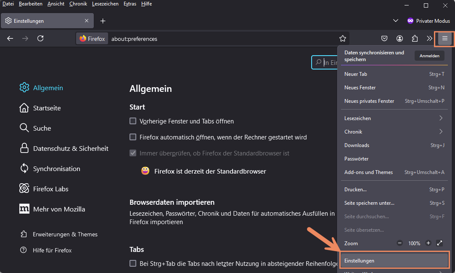Viewport: 455px width, 273px height.
Task: Enter fullscreen via the zoom row icon
Action: click(x=439, y=243)
